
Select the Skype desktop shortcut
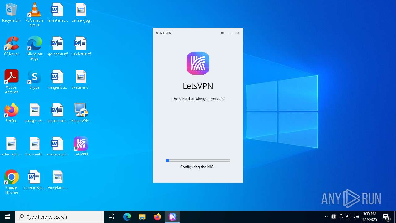[34, 80]
